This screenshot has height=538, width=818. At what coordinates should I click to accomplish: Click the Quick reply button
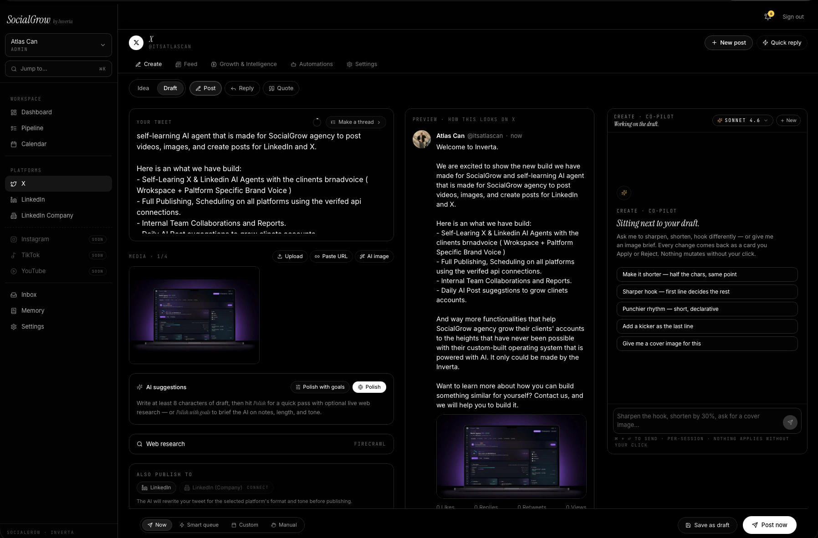[782, 42]
